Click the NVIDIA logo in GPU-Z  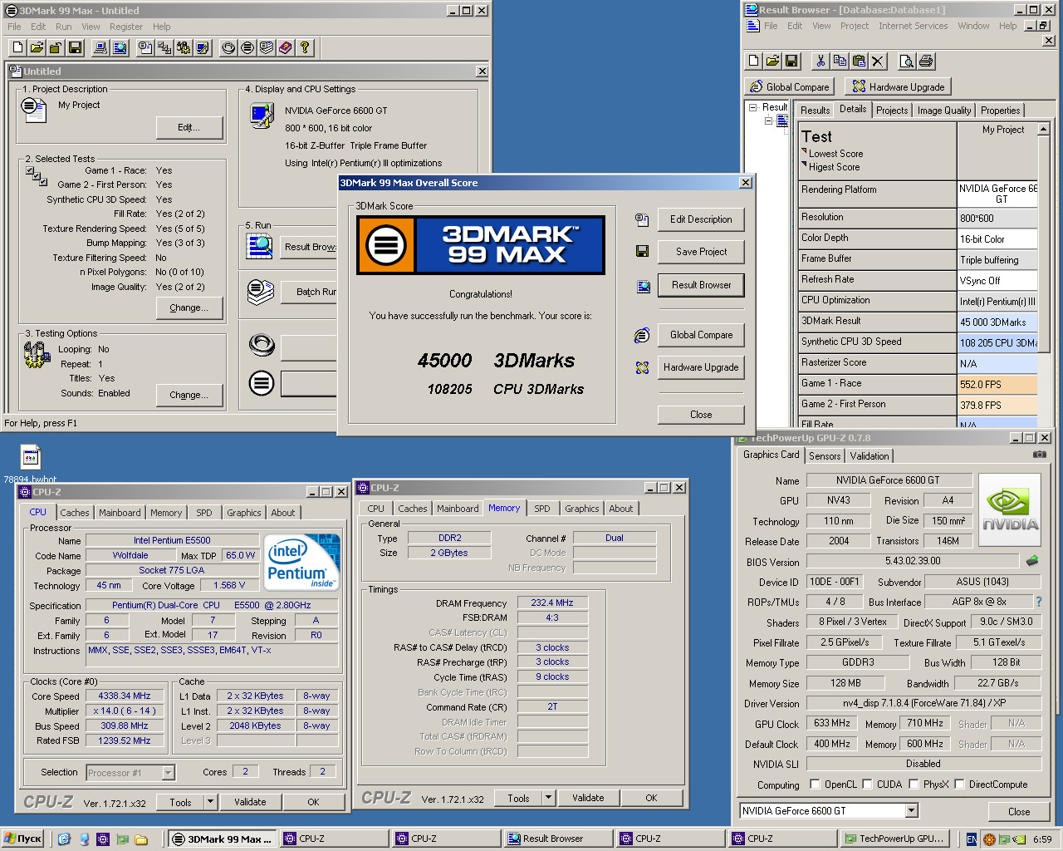[x=1010, y=510]
